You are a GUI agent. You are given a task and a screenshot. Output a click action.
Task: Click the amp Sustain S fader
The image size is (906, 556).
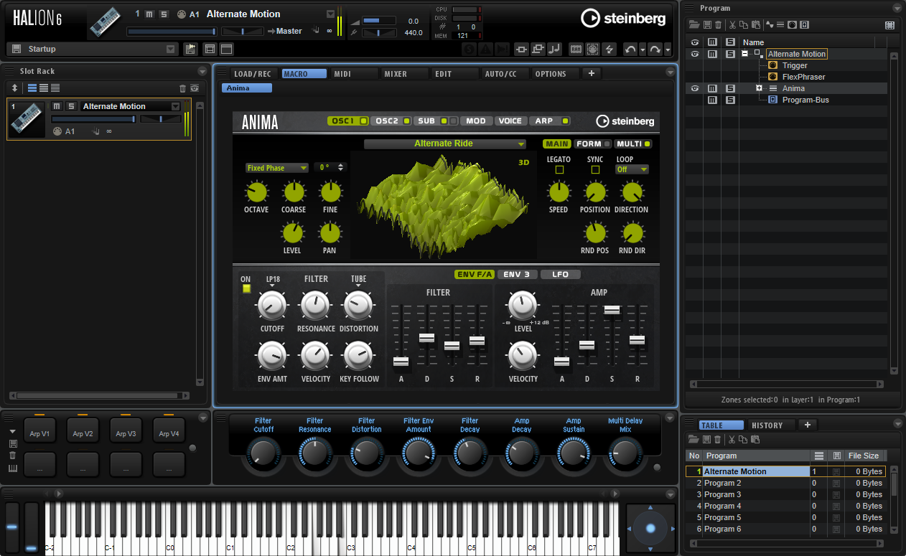click(x=612, y=310)
